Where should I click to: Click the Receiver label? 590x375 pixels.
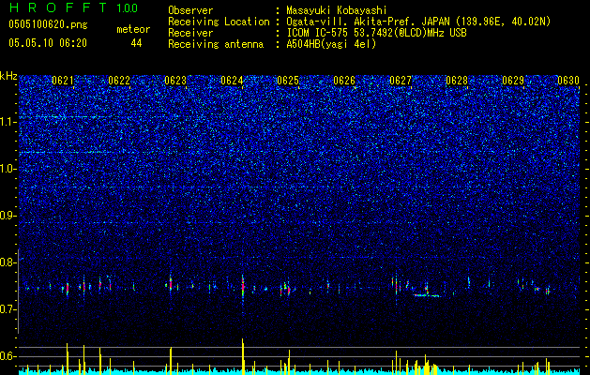[190, 33]
